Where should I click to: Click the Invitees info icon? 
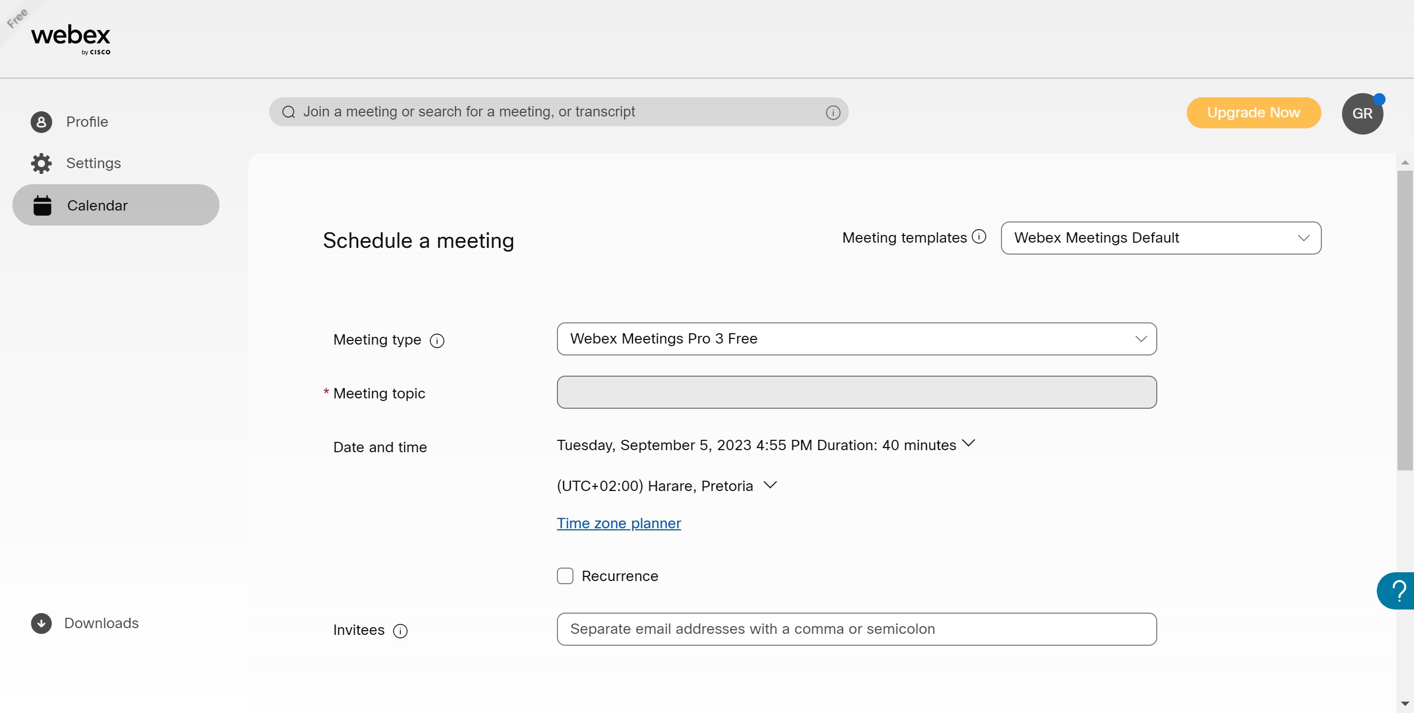coord(400,631)
